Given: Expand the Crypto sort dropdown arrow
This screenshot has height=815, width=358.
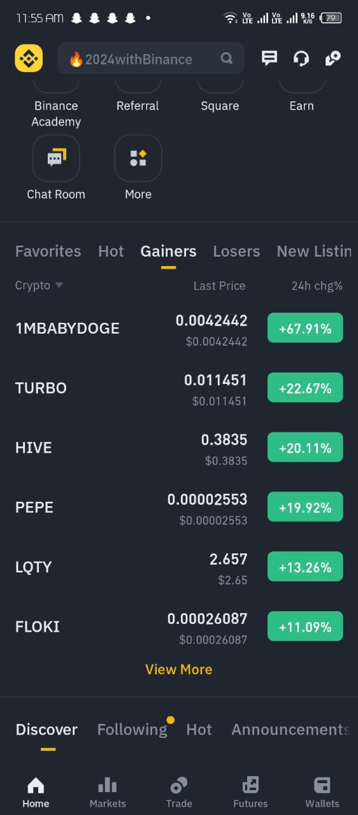Looking at the screenshot, I should click(59, 285).
